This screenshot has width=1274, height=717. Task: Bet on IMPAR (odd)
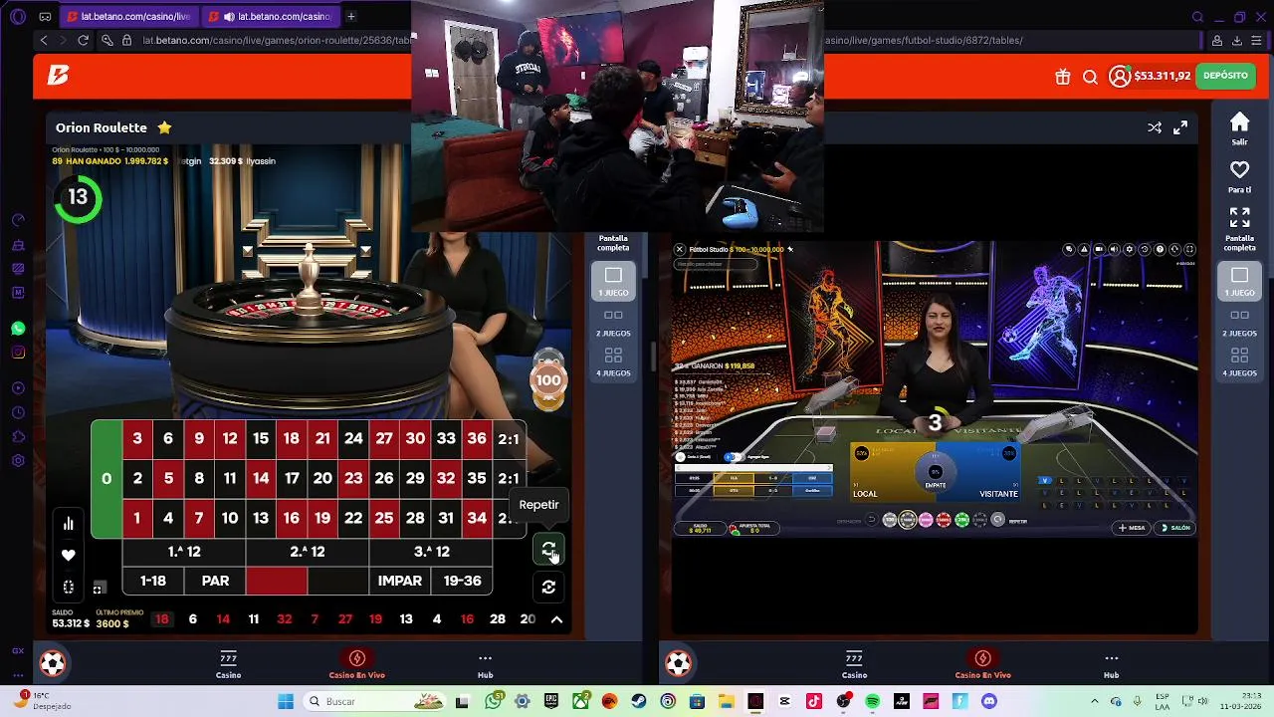coord(400,581)
